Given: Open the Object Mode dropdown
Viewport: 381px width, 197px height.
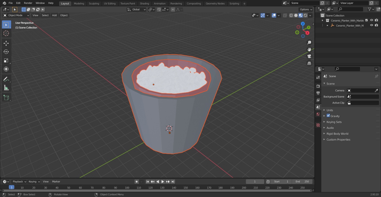Looking at the screenshot, I should 16,15.
